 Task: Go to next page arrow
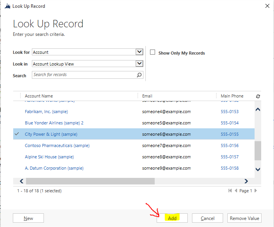click(x=256, y=190)
